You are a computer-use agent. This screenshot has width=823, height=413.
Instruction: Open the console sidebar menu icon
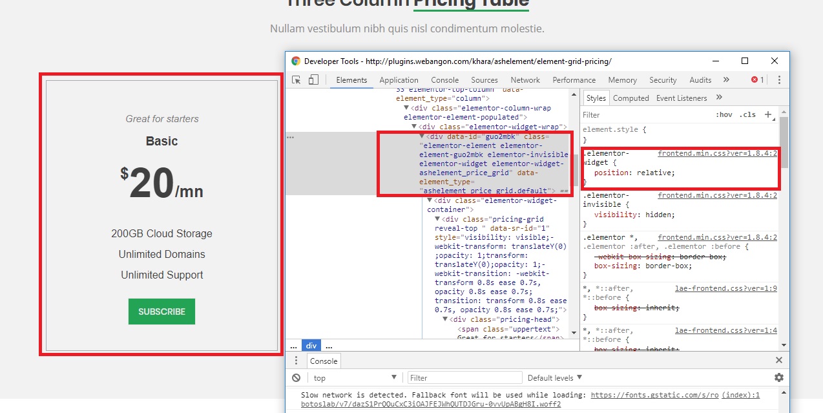(x=297, y=361)
